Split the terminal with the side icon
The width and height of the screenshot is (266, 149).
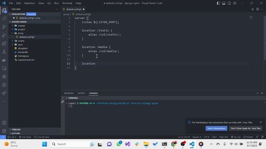(63, 101)
